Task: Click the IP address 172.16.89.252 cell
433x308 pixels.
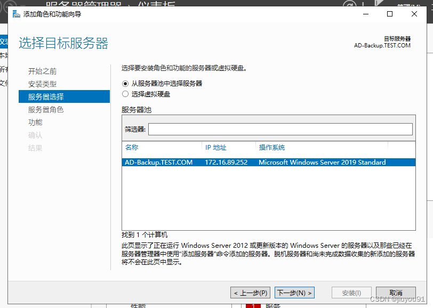Action: click(226, 163)
